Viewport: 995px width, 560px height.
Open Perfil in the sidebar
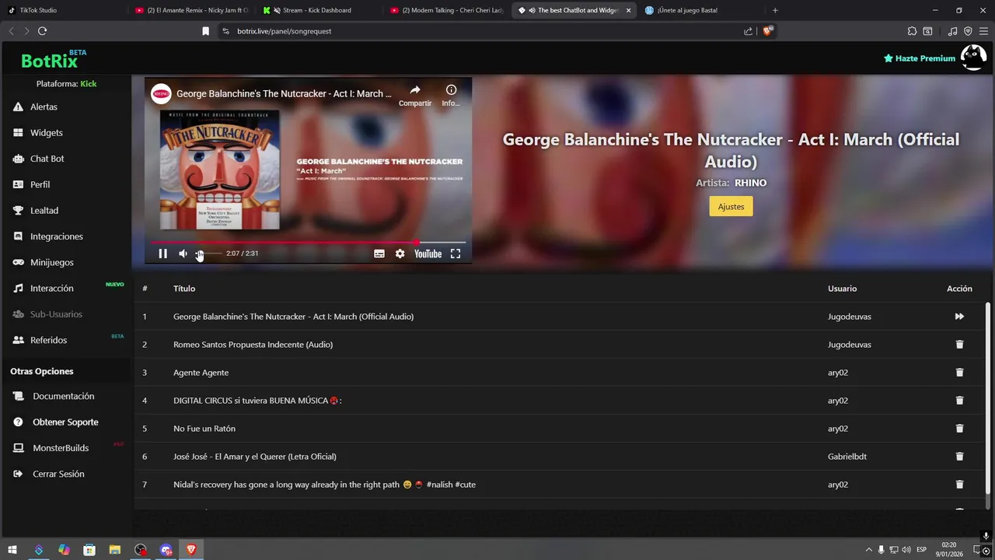(40, 184)
